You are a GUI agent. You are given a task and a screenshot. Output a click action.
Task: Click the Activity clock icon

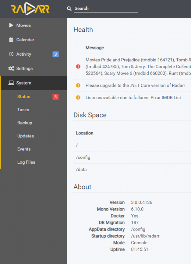[x=11, y=54]
